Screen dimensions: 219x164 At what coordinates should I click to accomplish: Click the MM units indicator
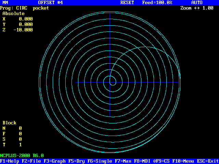(x=5, y=2)
